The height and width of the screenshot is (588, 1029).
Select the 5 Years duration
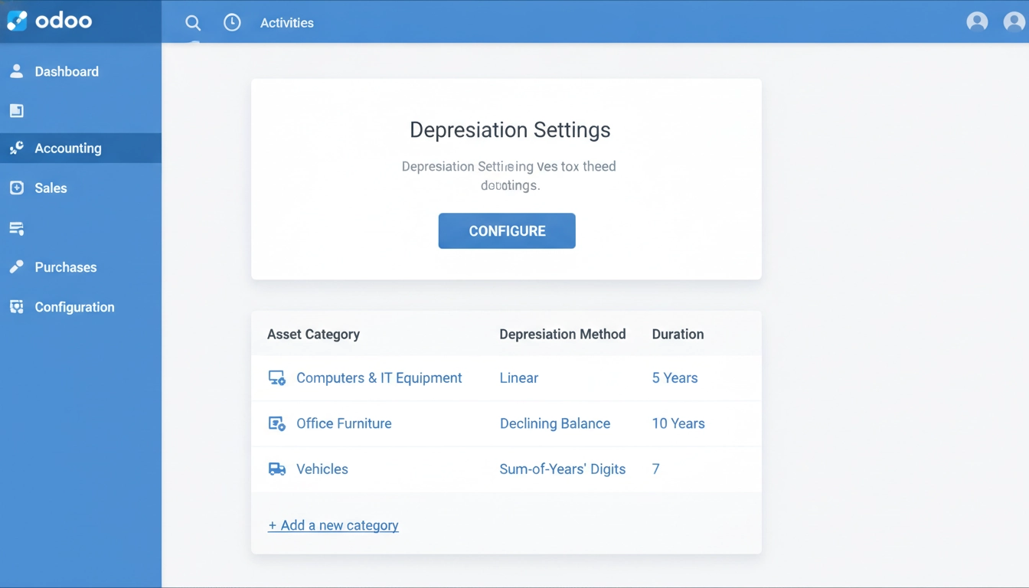pos(675,377)
